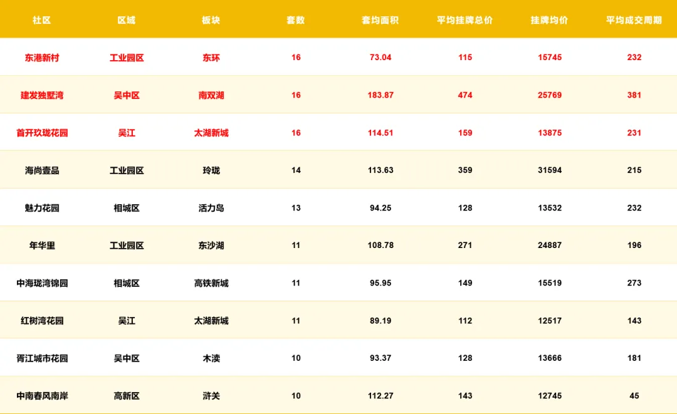Click the 东环 block cell
Viewport: 677px width, 414px height.
tap(211, 58)
